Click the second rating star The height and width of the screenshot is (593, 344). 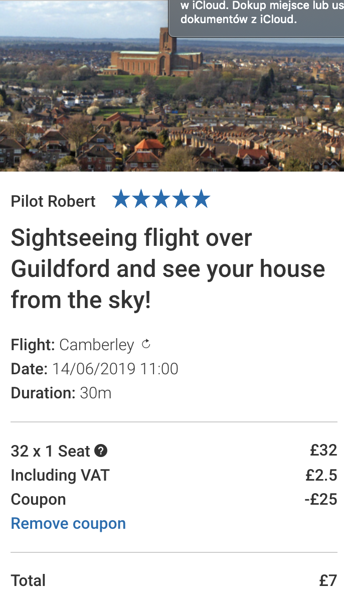point(141,199)
